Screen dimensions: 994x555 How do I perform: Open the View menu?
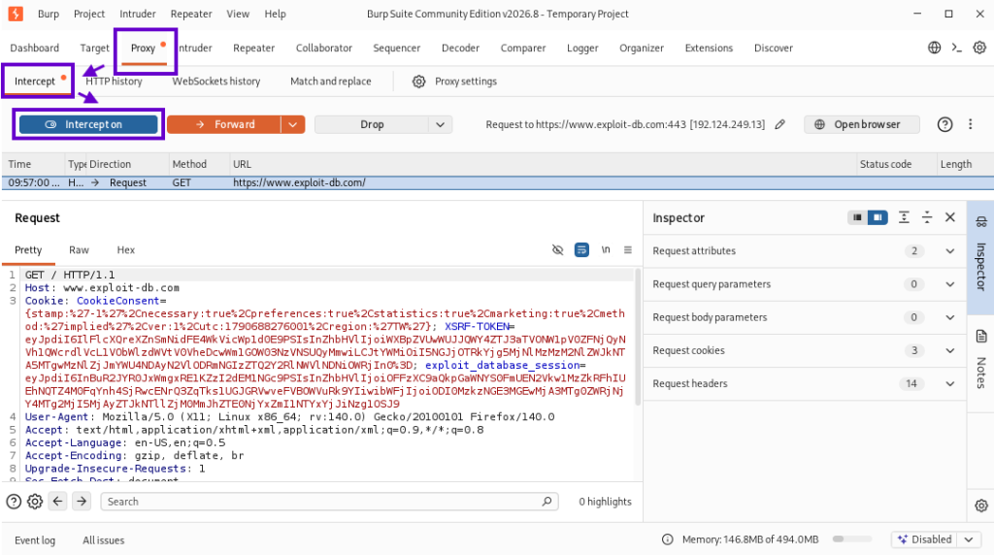pyautogui.click(x=238, y=14)
